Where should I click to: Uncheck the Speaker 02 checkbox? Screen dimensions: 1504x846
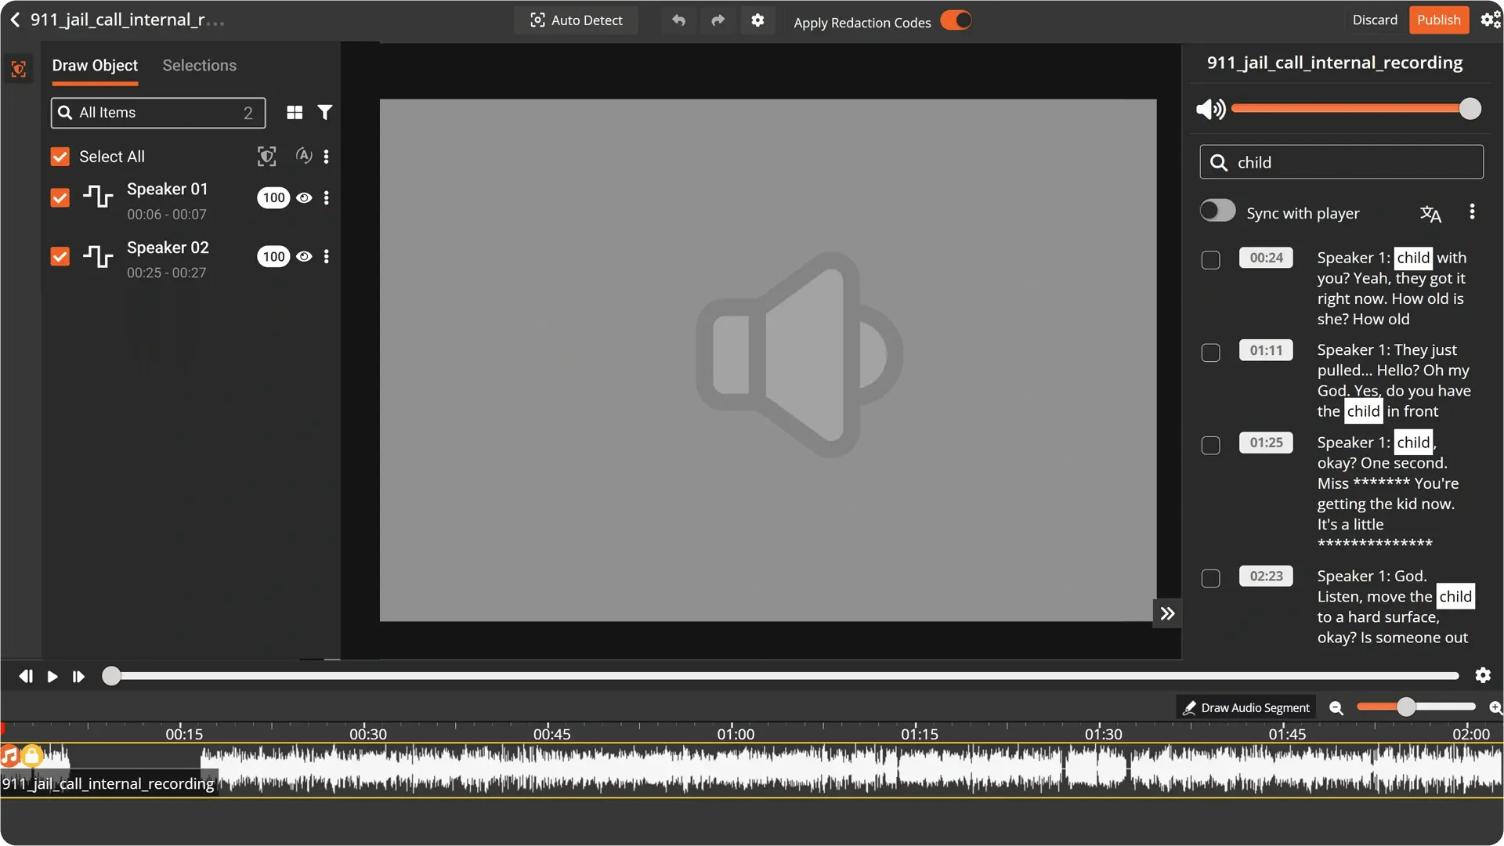click(x=60, y=256)
